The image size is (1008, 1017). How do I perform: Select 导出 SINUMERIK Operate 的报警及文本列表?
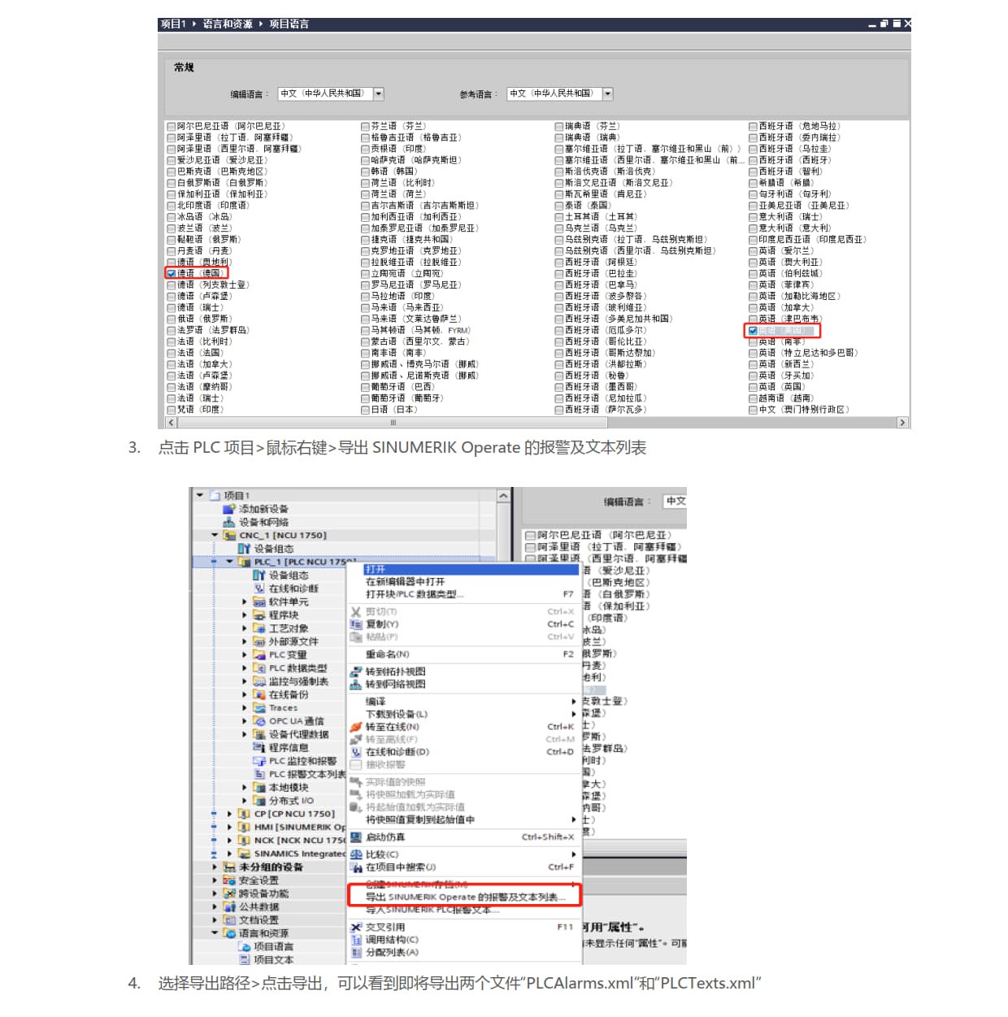click(x=465, y=897)
